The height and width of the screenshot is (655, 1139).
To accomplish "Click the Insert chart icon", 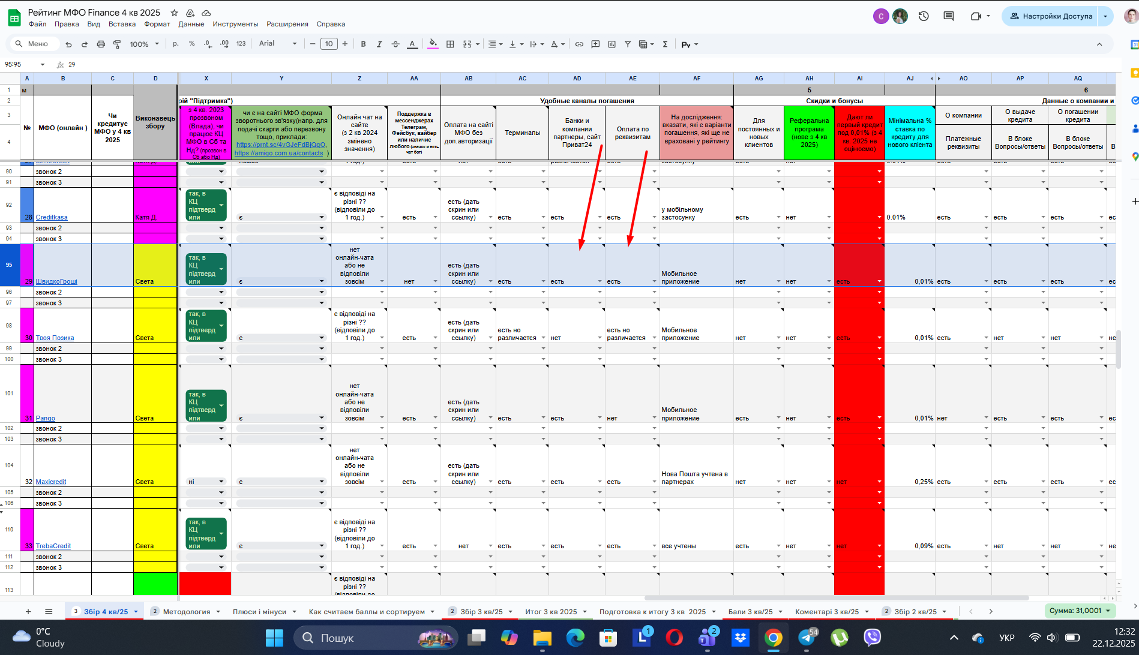I will tap(612, 44).
